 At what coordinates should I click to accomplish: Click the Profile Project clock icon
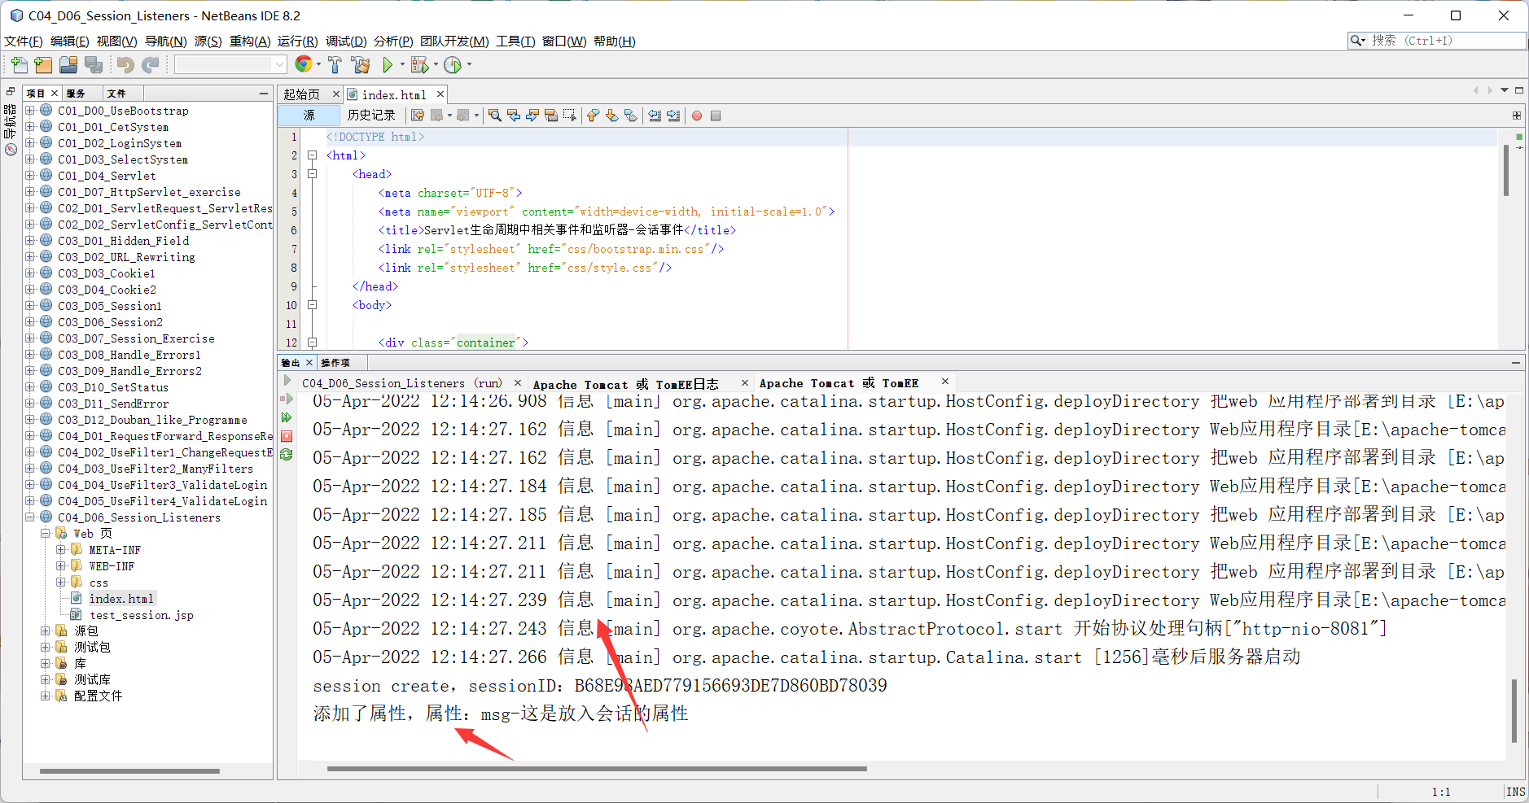[453, 64]
